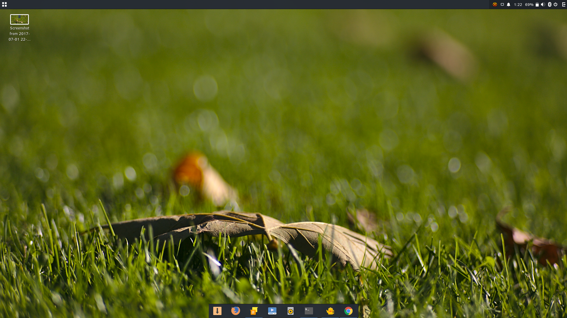Open the volume speaker control
The height and width of the screenshot is (318, 567).
tap(543, 4)
